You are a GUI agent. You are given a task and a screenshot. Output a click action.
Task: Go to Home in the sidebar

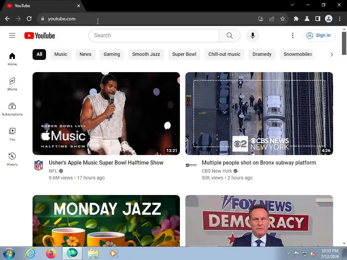click(x=12, y=59)
